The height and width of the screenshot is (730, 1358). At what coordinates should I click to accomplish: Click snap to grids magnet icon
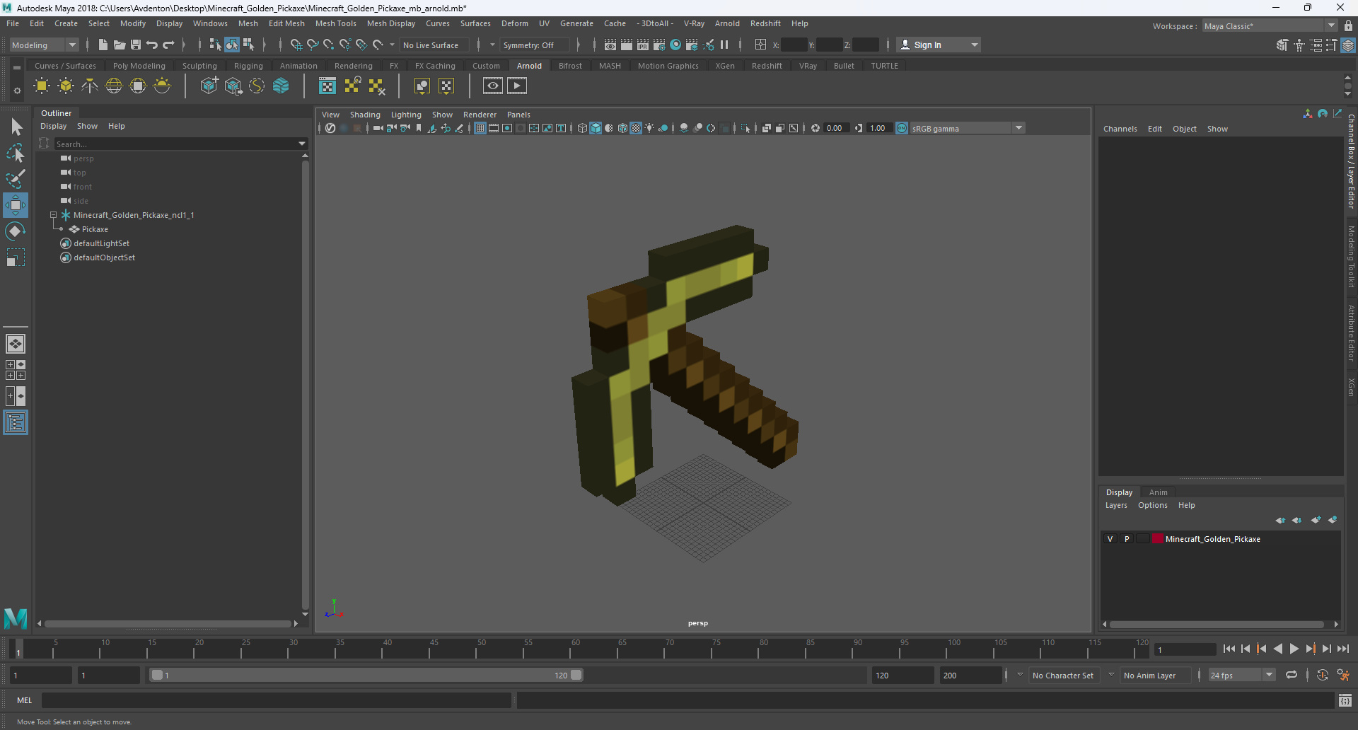(x=296, y=45)
